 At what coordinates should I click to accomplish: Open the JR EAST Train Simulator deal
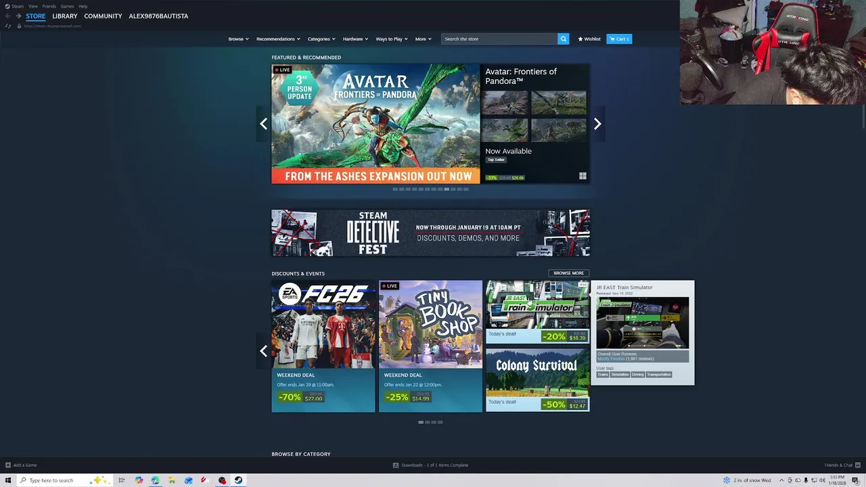(x=537, y=312)
